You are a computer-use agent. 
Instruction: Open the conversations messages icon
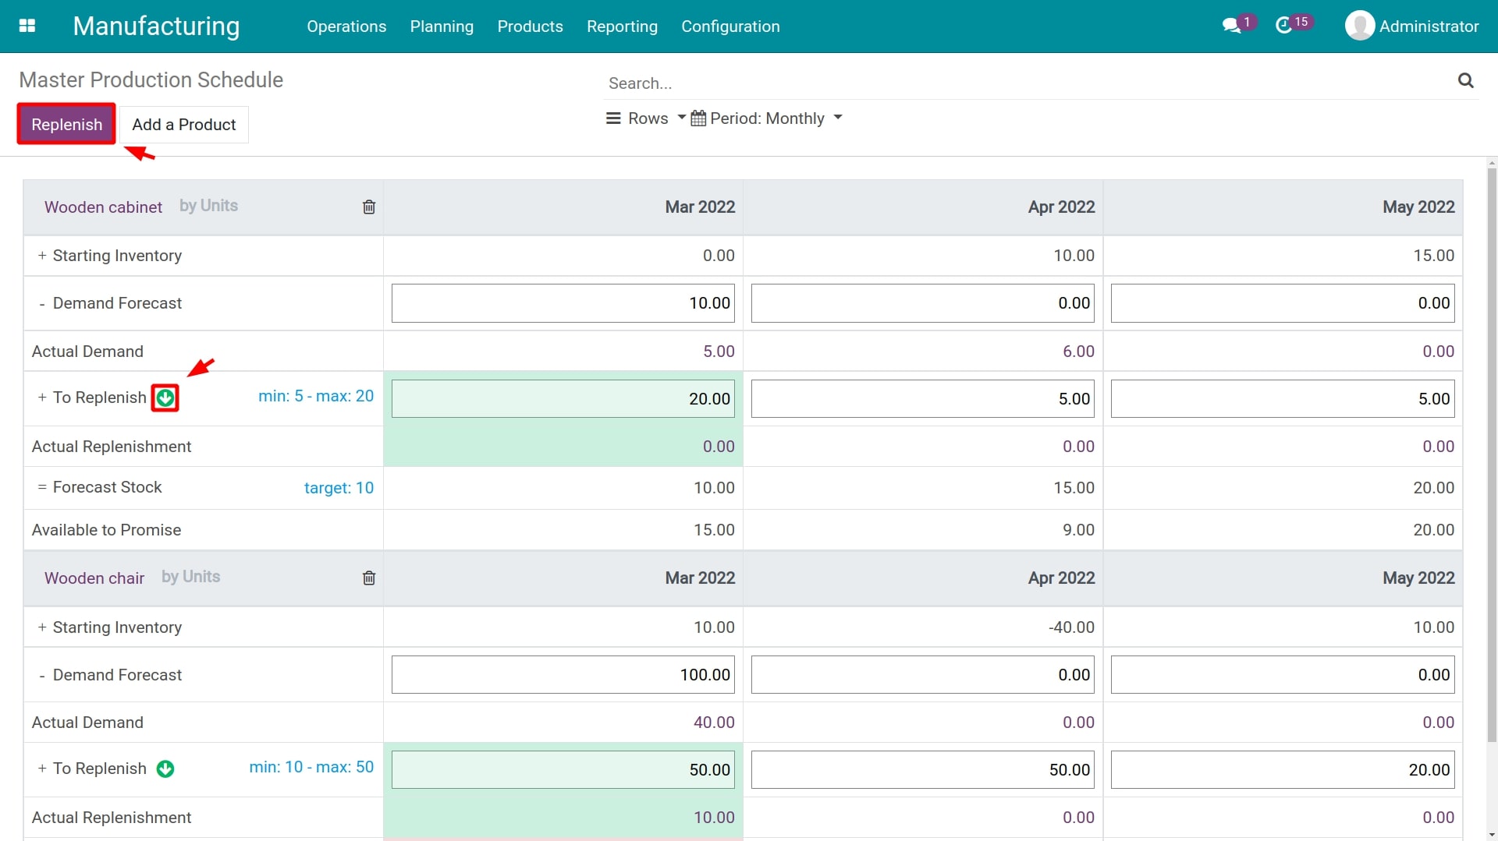tap(1231, 26)
